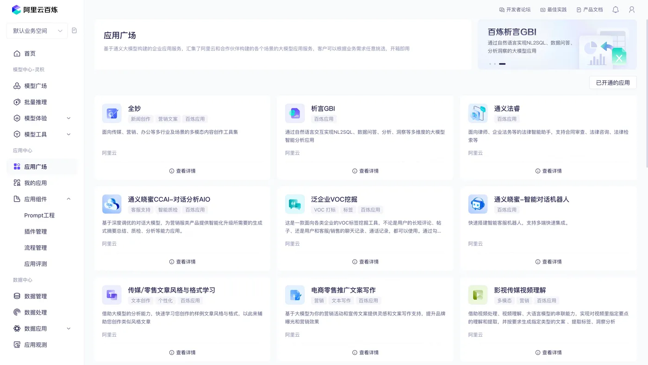Screen dimensions: 648x365
Task: Open 最佳实践 in the top bar
Action: click(x=554, y=10)
